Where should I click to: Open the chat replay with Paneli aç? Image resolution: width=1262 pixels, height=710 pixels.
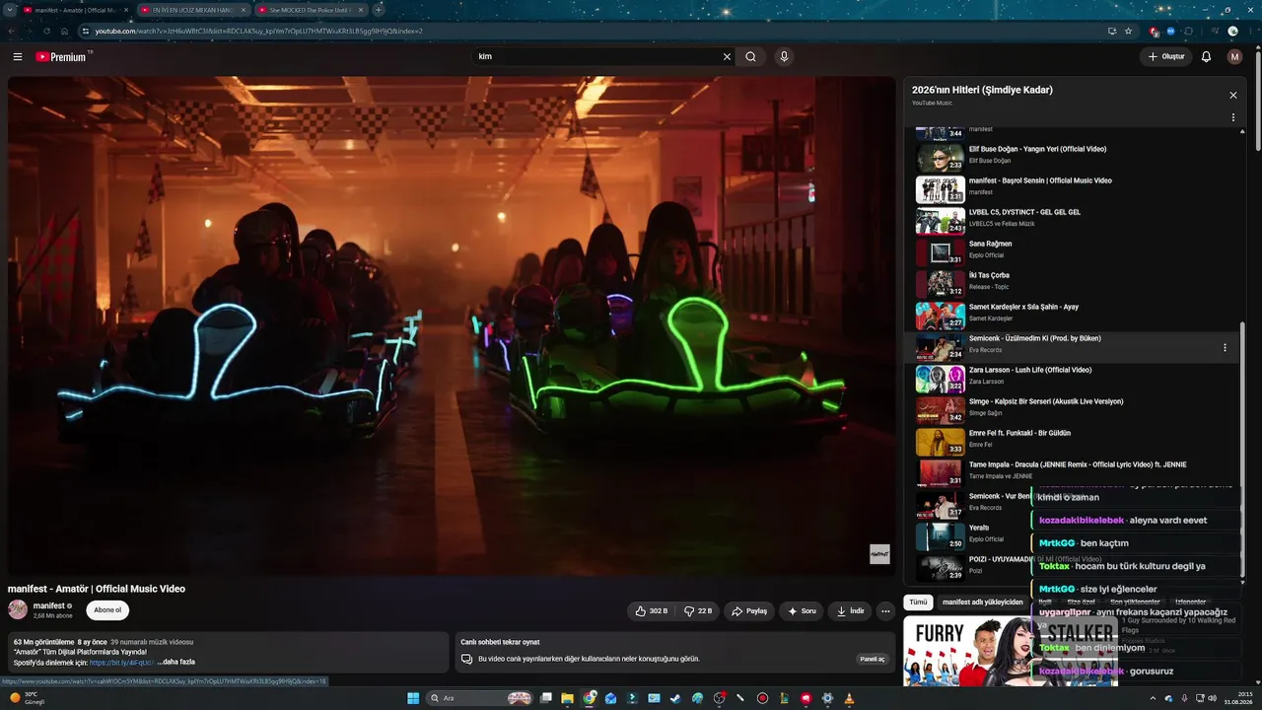[873, 659]
